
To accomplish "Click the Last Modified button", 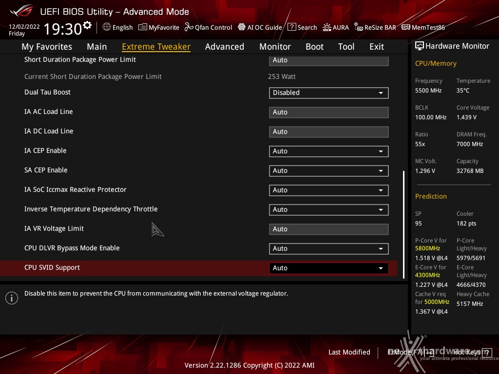I will [x=349, y=353].
